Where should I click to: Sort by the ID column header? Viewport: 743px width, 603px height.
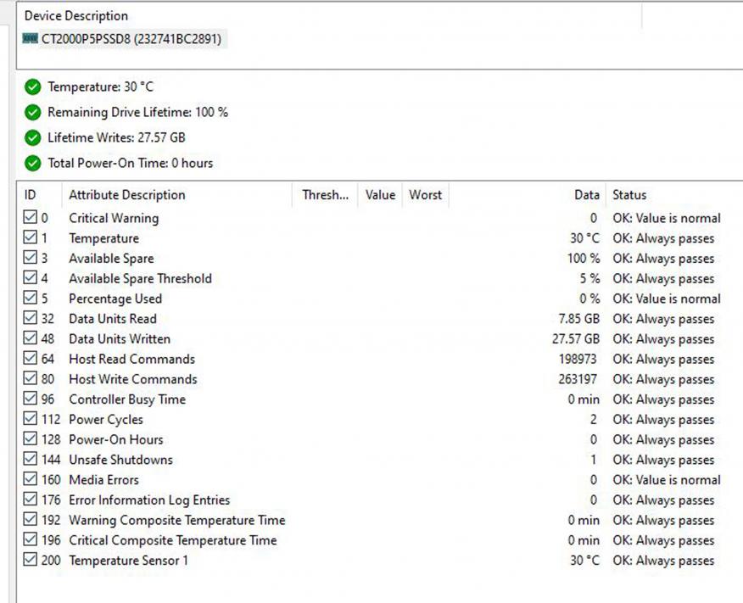(x=31, y=195)
